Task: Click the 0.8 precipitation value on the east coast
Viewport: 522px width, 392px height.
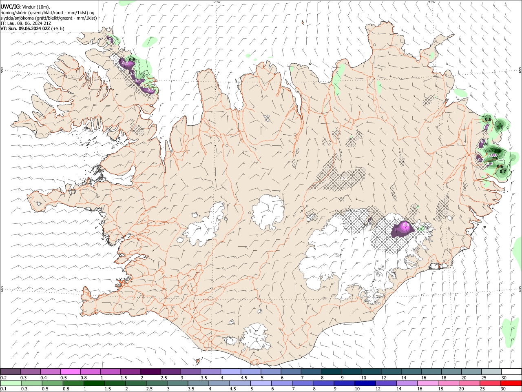Action: coord(488,119)
